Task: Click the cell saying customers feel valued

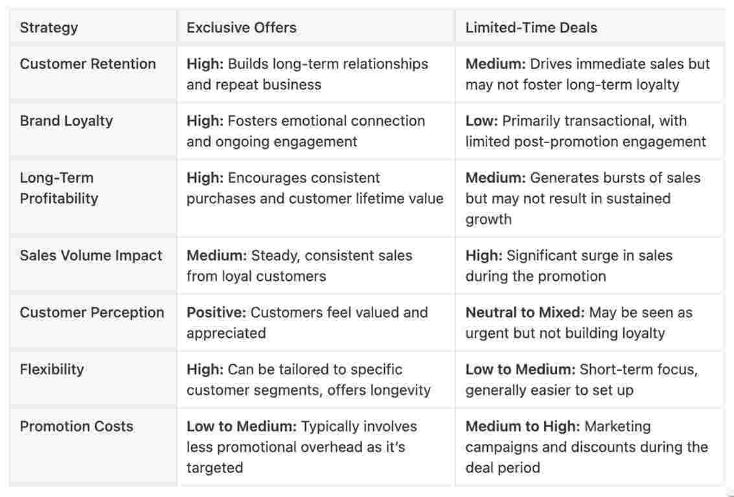Action: click(307, 322)
